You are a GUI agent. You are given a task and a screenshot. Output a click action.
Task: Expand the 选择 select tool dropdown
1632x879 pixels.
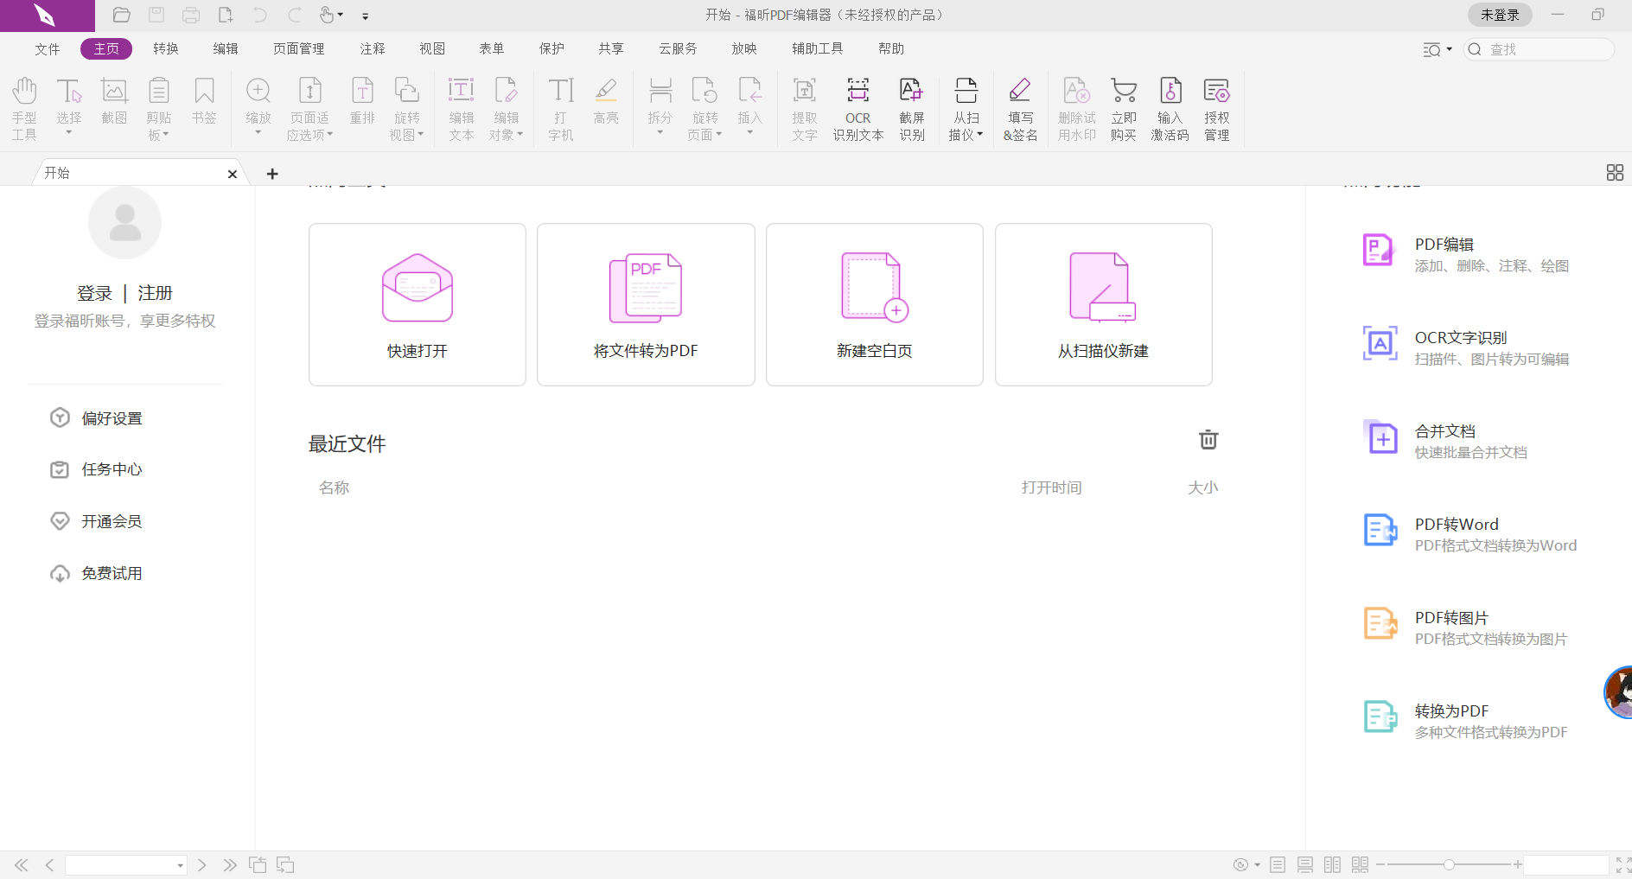point(69,132)
